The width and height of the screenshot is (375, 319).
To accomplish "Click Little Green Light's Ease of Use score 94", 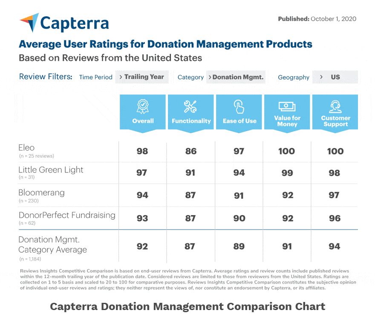I will click(239, 173).
